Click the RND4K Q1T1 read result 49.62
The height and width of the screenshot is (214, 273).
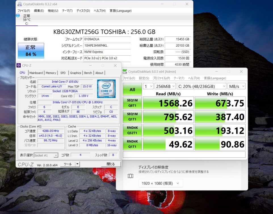[x=168, y=144]
